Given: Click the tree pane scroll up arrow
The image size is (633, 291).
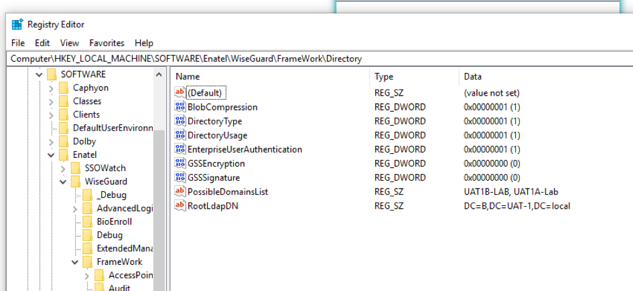Looking at the screenshot, I should tap(159, 74).
